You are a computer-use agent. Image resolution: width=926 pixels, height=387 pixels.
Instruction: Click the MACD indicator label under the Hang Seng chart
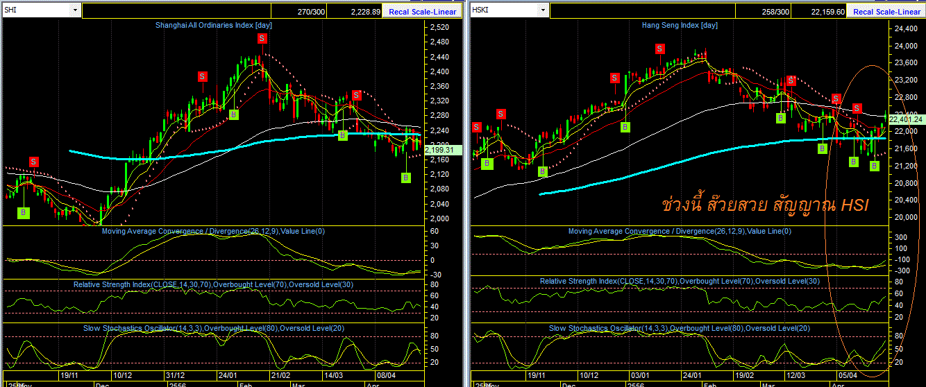(x=680, y=231)
